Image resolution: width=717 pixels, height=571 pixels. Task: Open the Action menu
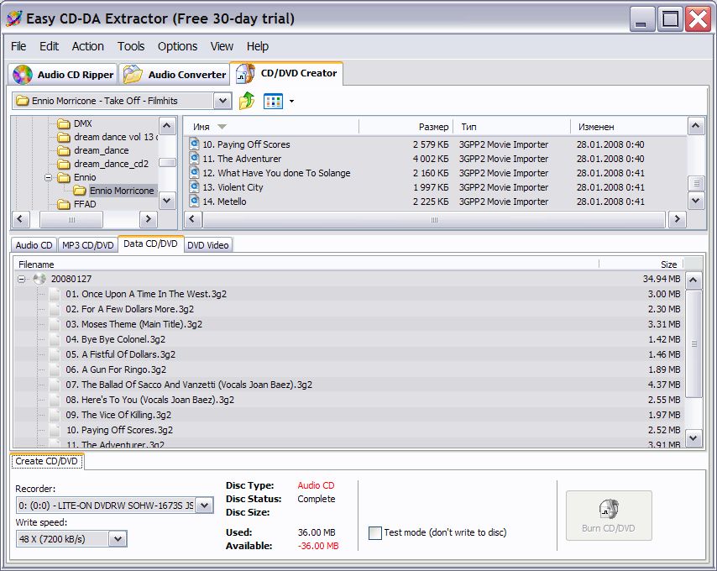click(x=88, y=46)
